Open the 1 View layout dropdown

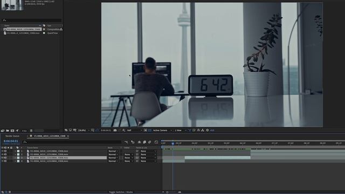[x=181, y=130]
